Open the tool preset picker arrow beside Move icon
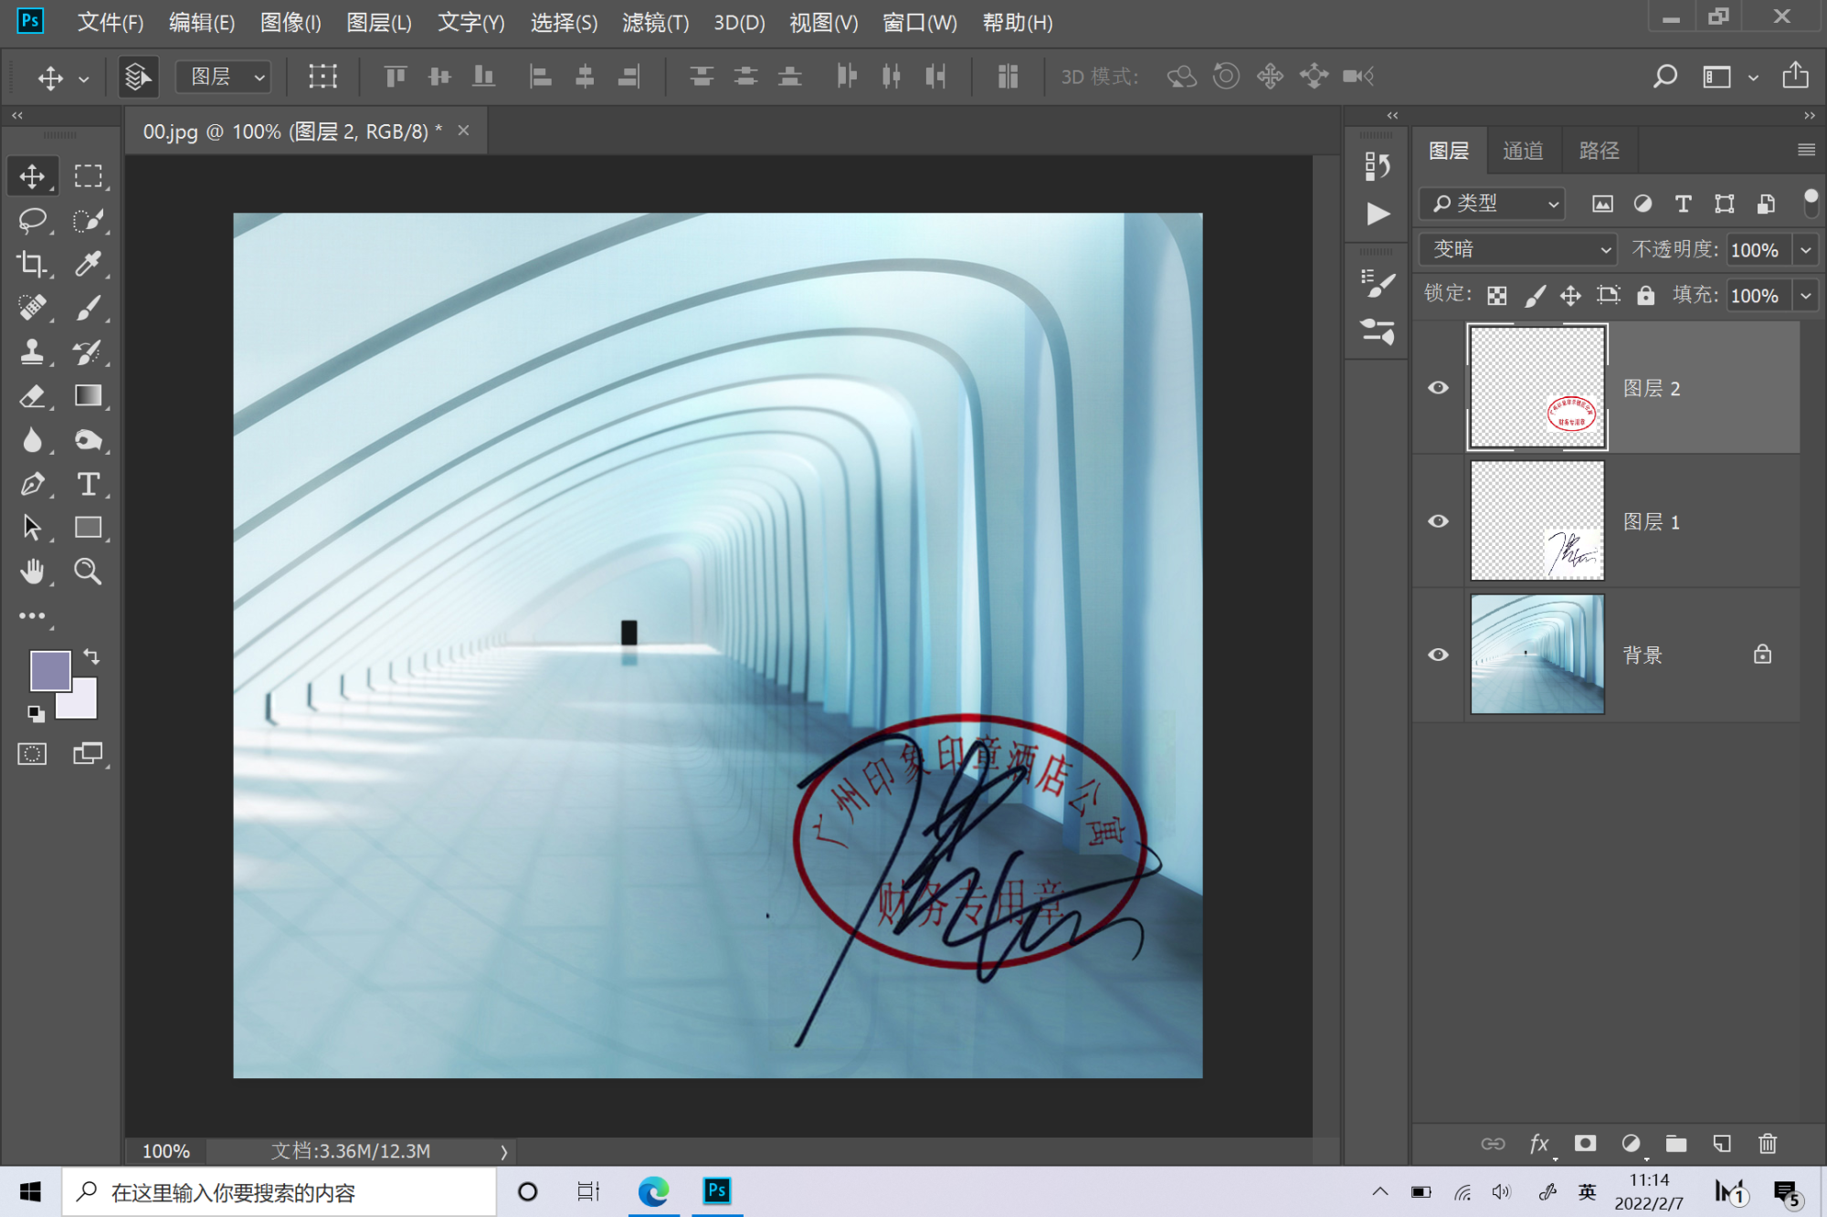This screenshot has height=1217, width=1827. (x=84, y=79)
